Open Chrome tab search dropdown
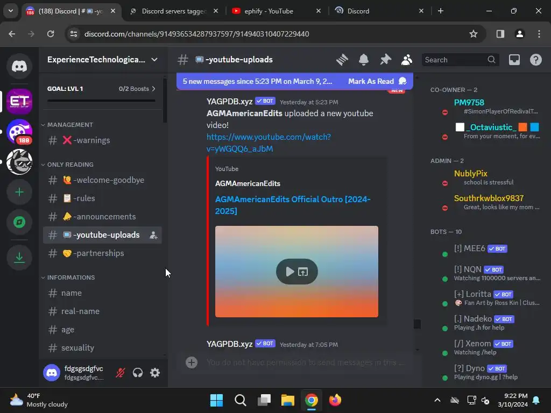The width and height of the screenshot is (551, 413). click(x=11, y=11)
